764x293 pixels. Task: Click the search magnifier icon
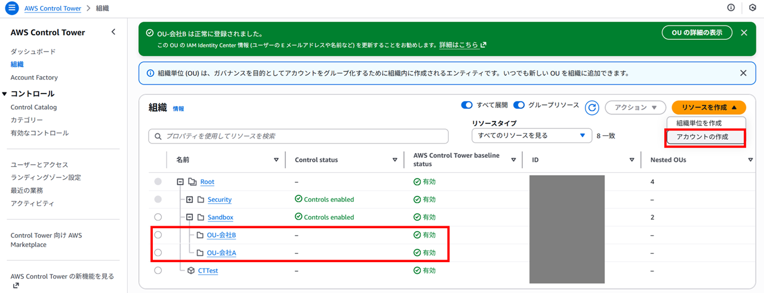tap(158, 136)
